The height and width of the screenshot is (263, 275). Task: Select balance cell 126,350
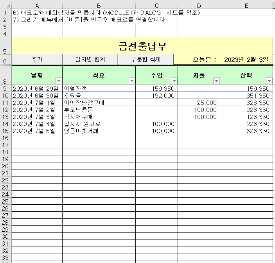246,117
